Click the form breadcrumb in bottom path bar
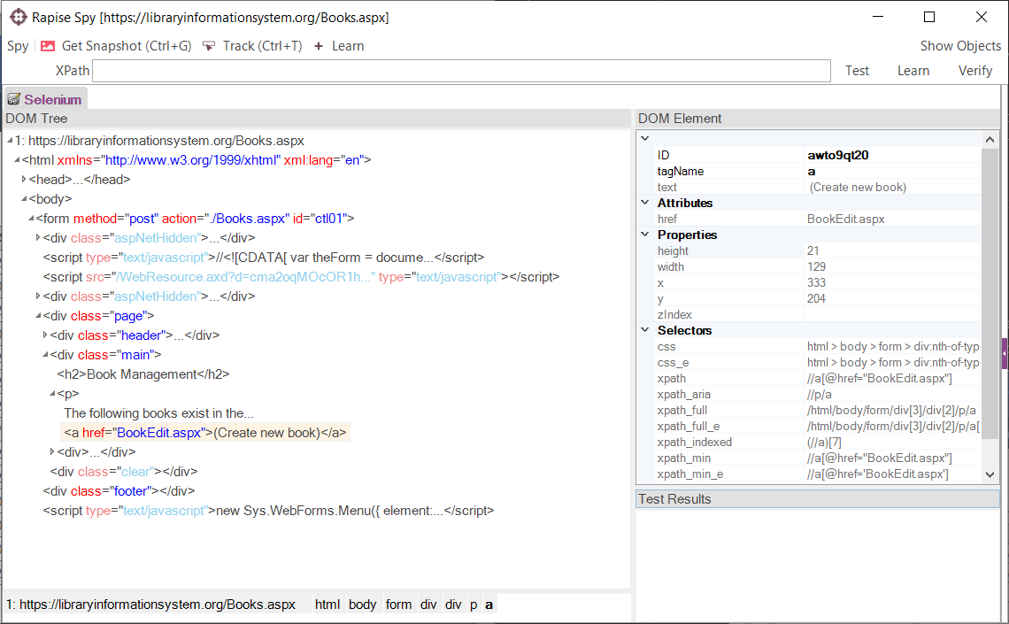The width and height of the screenshot is (1009, 624). tap(398, 605)
